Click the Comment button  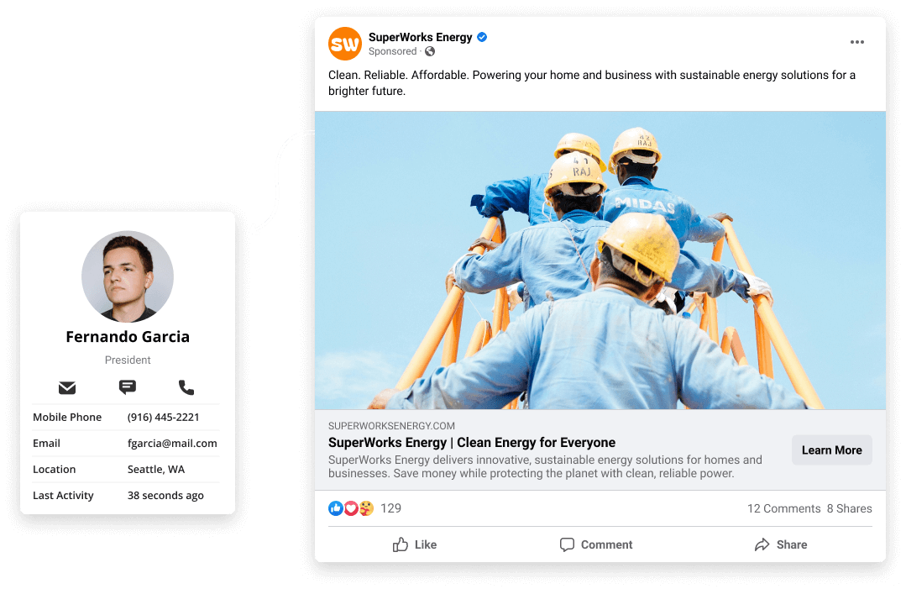pos(596,544)
